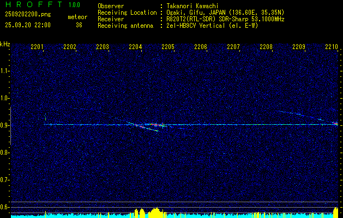This screenshot has width=343, height=218.
Task: Click the 2206 time marker
Action: coord(201,46)
